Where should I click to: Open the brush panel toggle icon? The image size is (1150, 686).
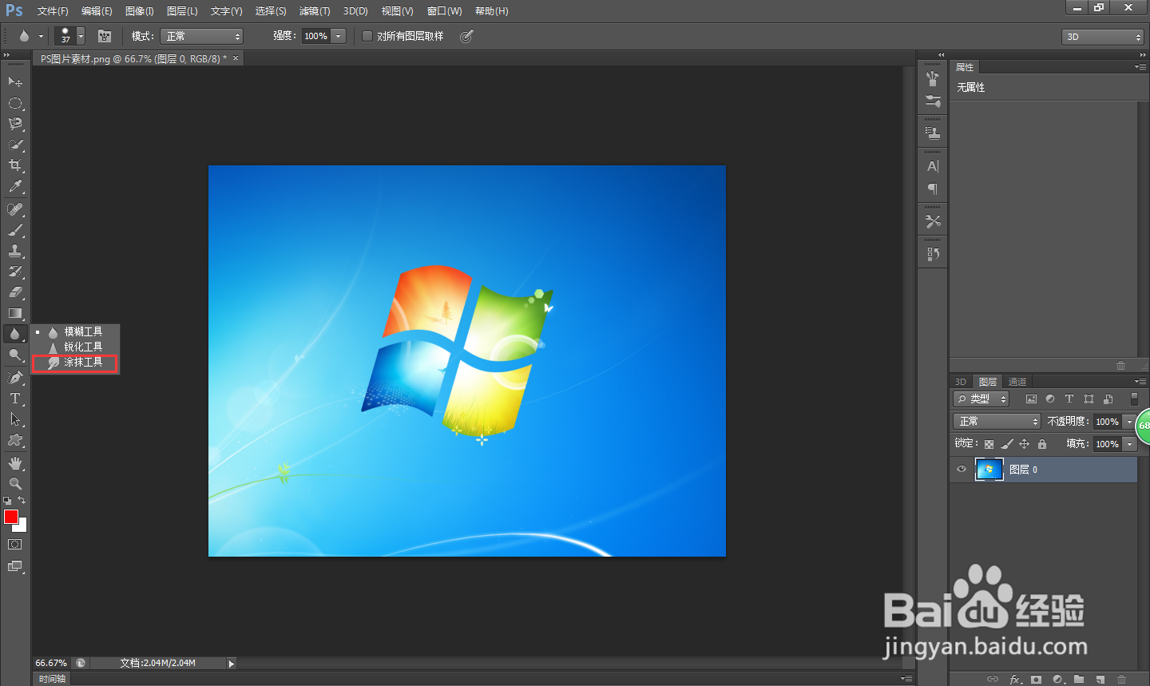click(x=105, y=36)
